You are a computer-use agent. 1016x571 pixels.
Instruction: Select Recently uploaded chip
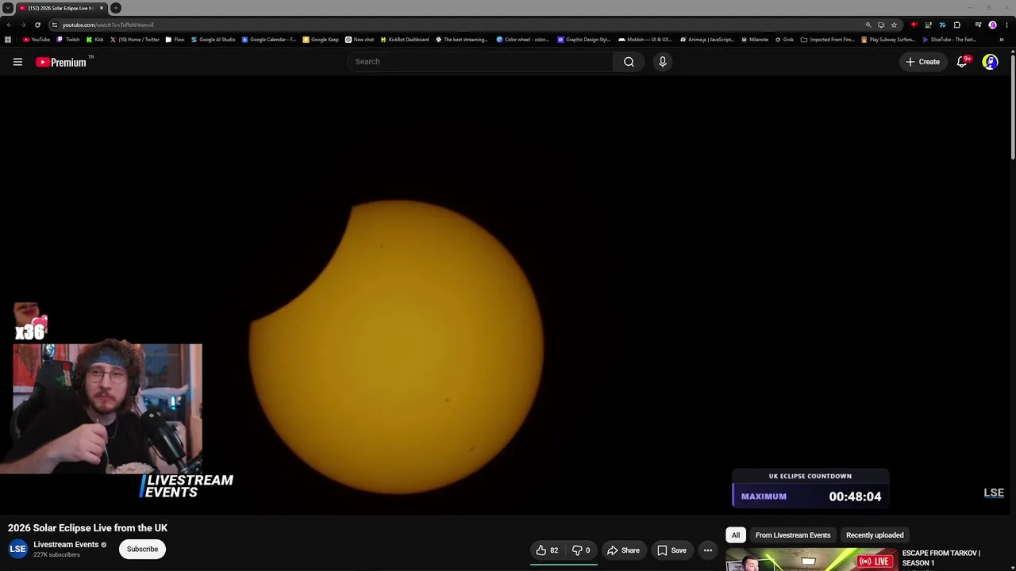coord(875,535)
